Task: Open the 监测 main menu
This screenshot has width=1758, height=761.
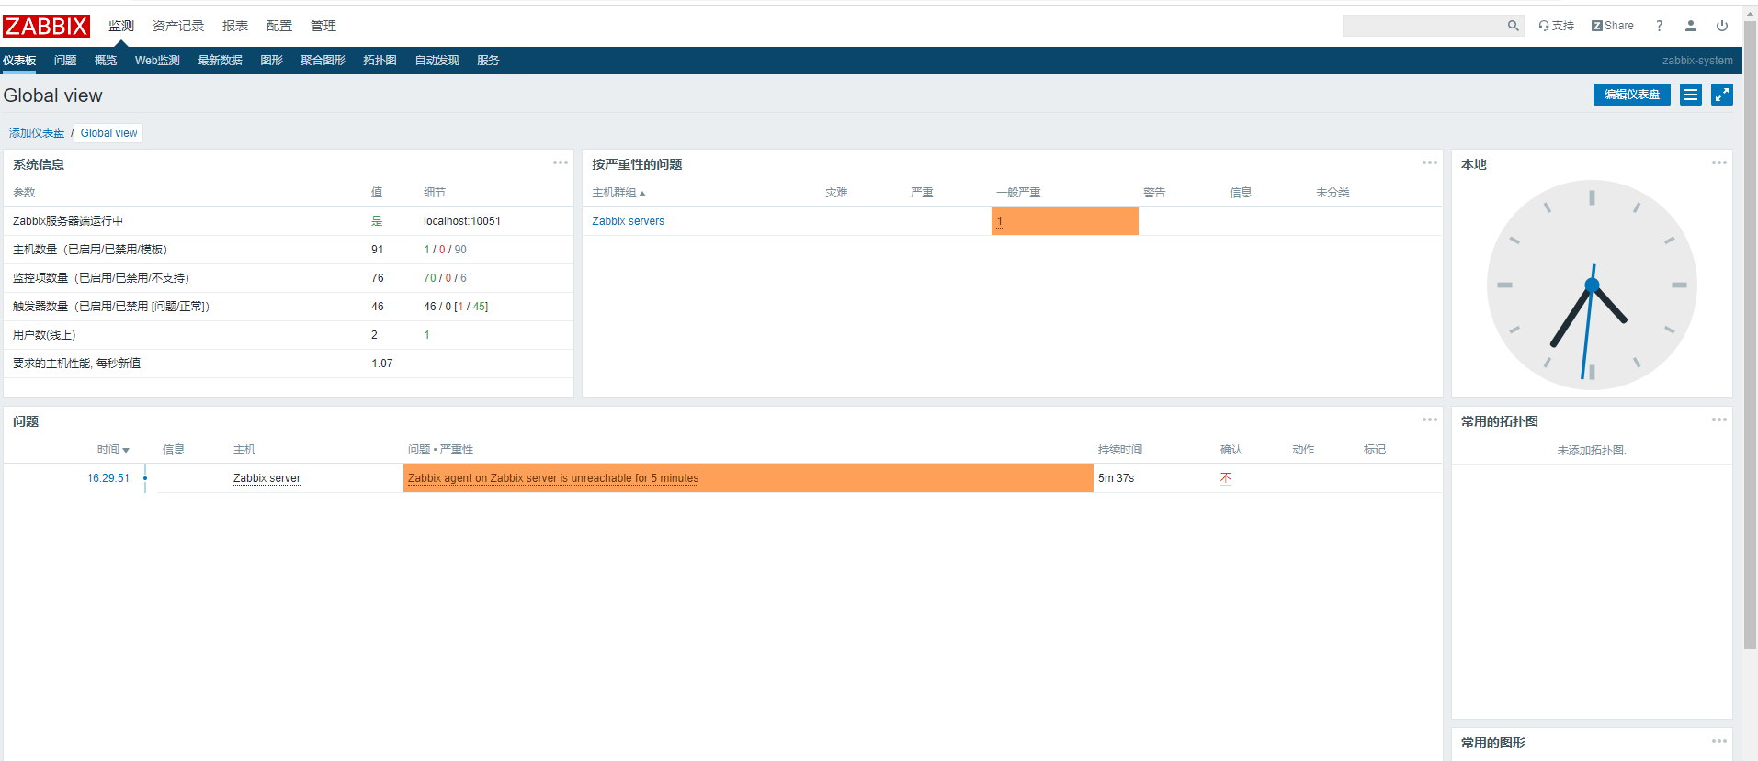Action: [x=121, y=26]
